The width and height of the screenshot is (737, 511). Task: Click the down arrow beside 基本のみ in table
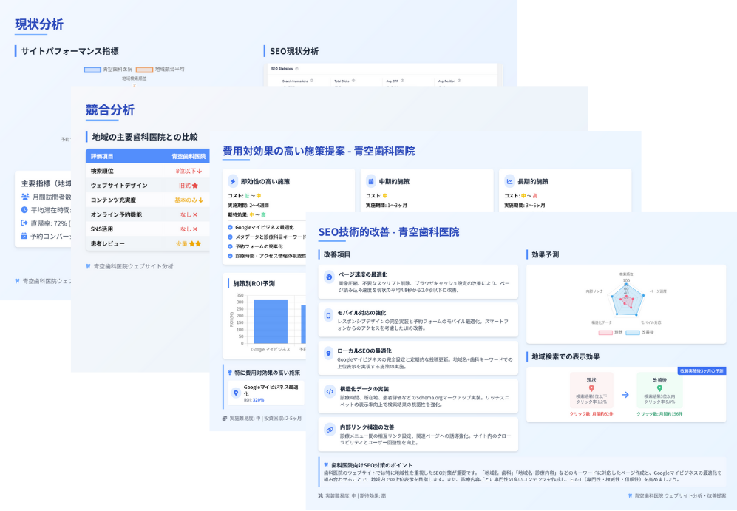click(x=202, y=200)
